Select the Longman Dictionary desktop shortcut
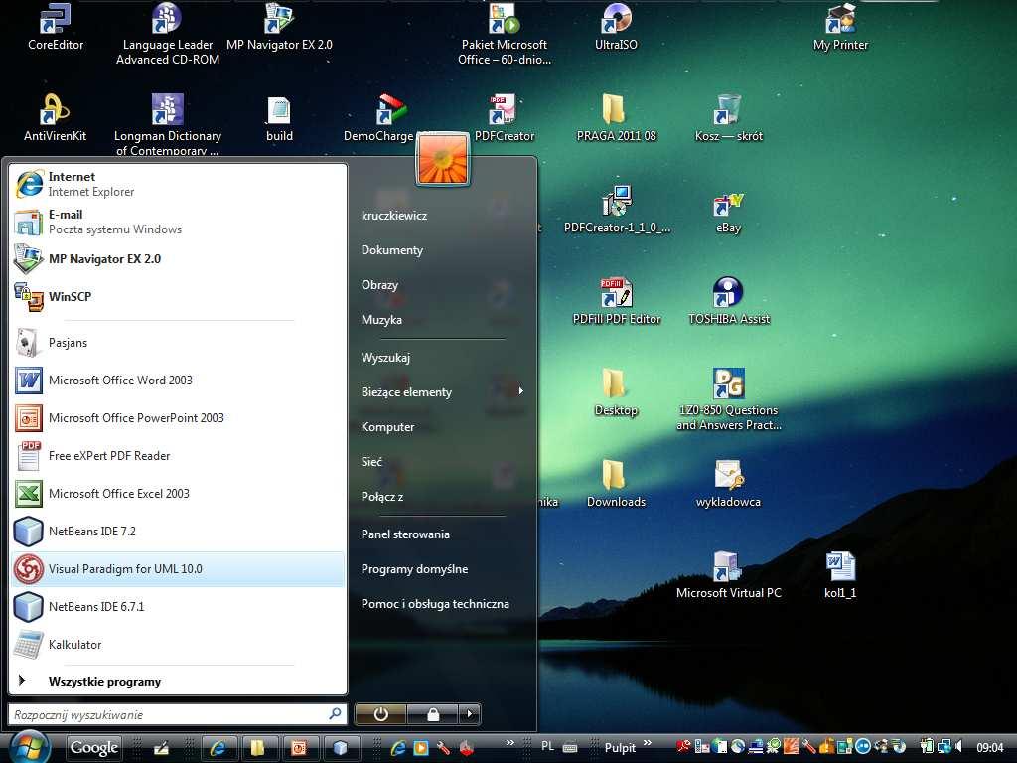The image size is (1017, 763). (x=167, y=124)
